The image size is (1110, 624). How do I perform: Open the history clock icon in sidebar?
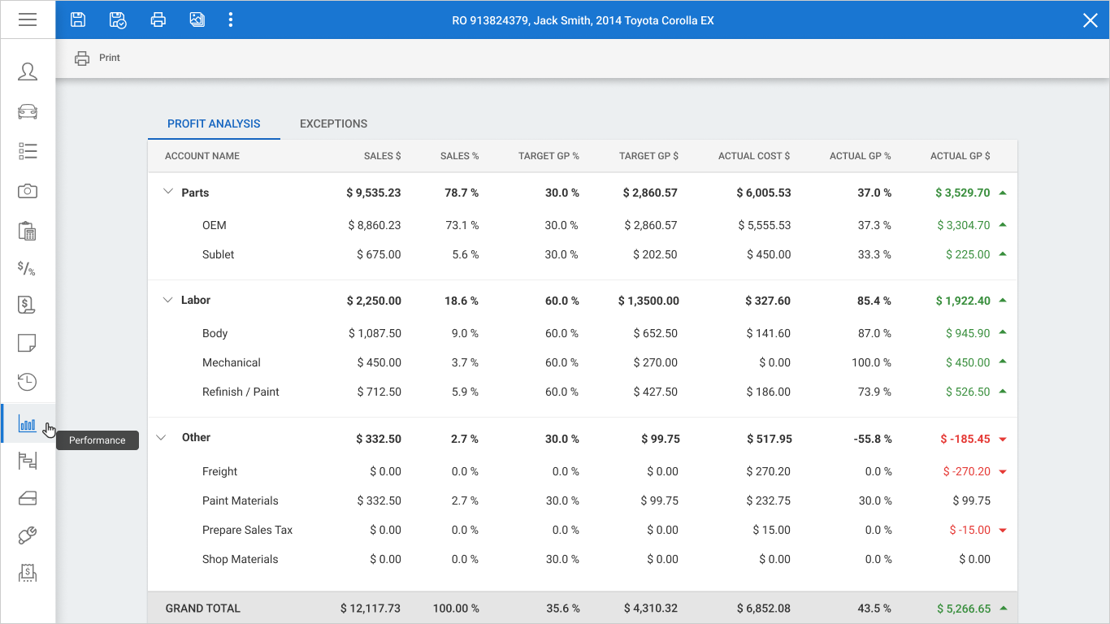click(27, 381)
